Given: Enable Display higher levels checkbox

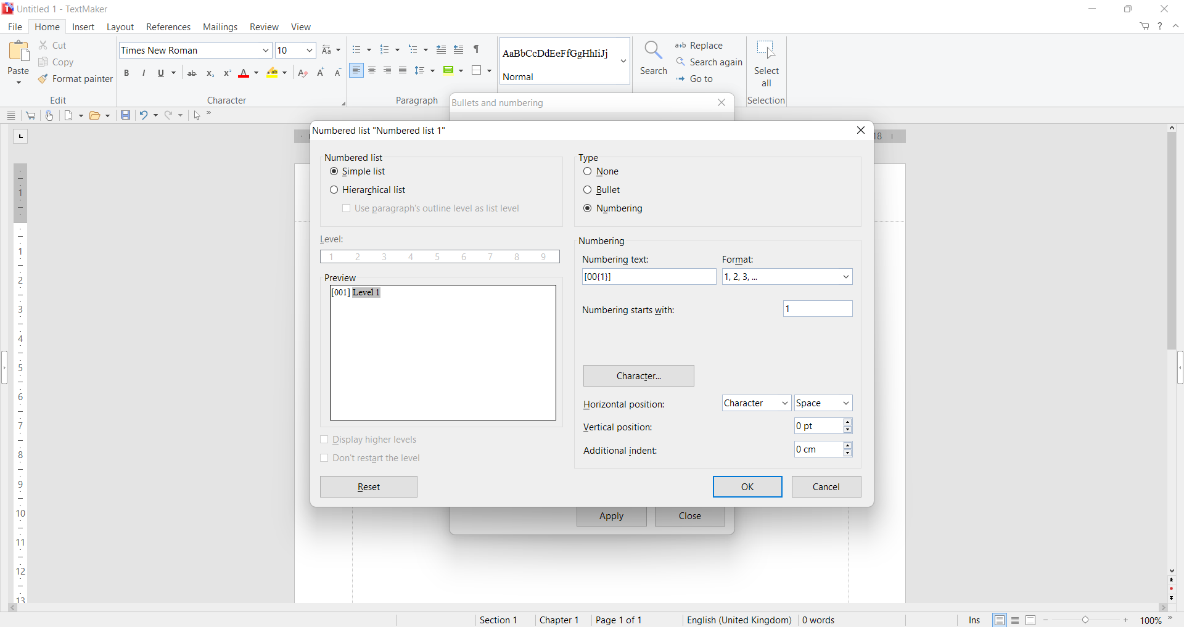Looking at the screenshot, I should pos(325,440).
